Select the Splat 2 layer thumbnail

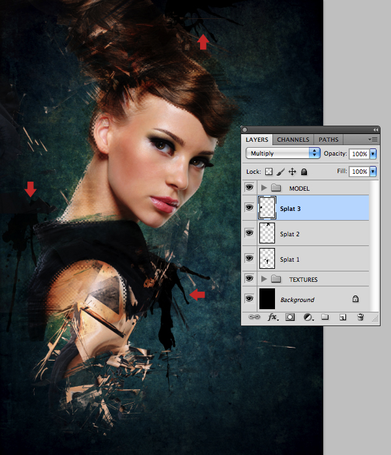267,233
